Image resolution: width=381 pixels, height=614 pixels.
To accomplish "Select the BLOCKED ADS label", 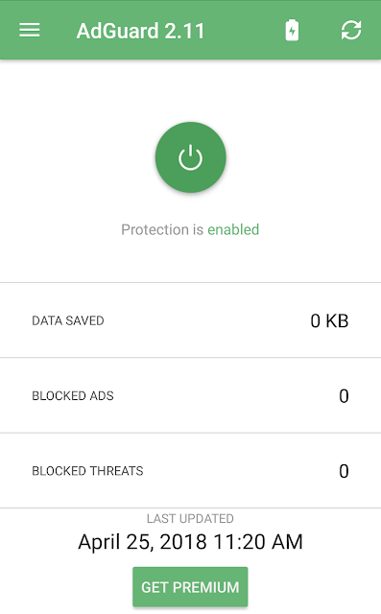I will pos(72,396).
